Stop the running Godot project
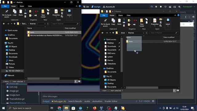The width and height of the screenshot is (197, 111). [x=161, y=7]
